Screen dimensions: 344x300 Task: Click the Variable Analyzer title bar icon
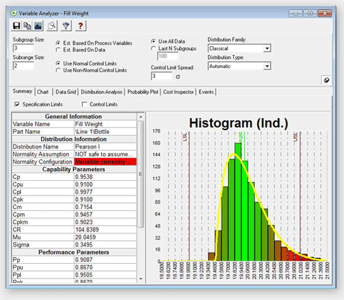click(13, 13)
